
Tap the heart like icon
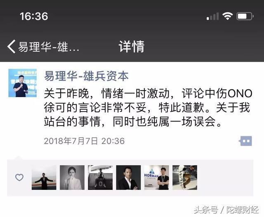click(19, 177)
